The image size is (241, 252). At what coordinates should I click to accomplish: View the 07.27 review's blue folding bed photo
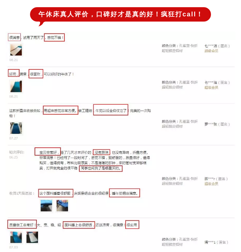pyautogui.click(x=16, y=128)
